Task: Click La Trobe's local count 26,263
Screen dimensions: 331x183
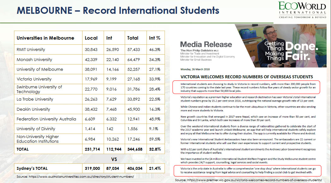Action: point(91,99)
